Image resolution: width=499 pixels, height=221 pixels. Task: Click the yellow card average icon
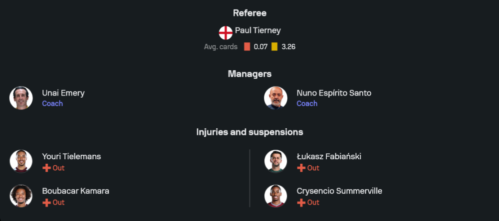click(x=274, y=47)
